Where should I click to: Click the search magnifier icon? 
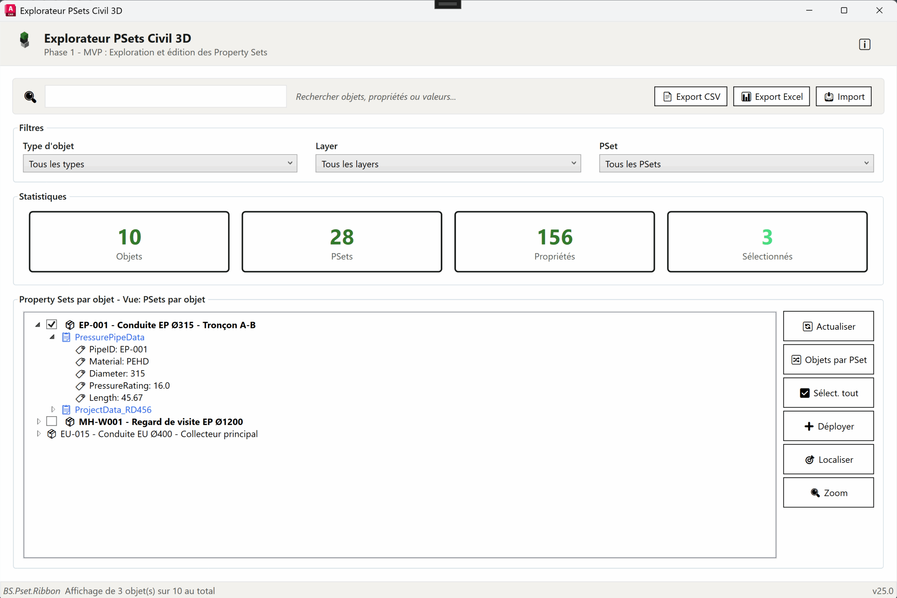click(30, 97)
